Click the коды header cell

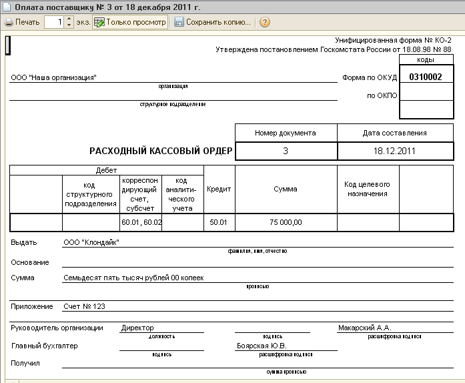426,59
